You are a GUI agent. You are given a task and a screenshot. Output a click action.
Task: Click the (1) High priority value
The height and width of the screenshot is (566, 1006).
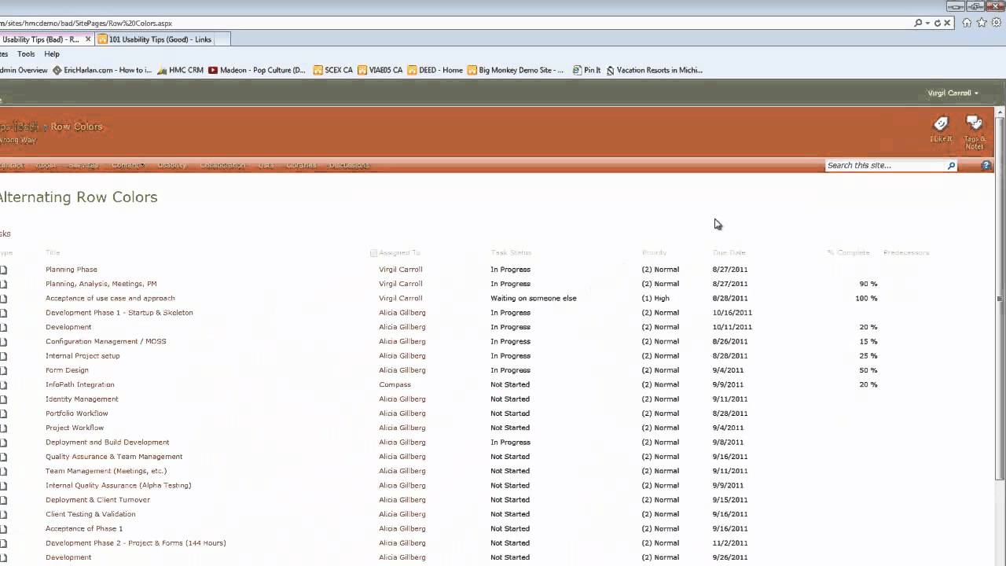[x=655, y=299]
